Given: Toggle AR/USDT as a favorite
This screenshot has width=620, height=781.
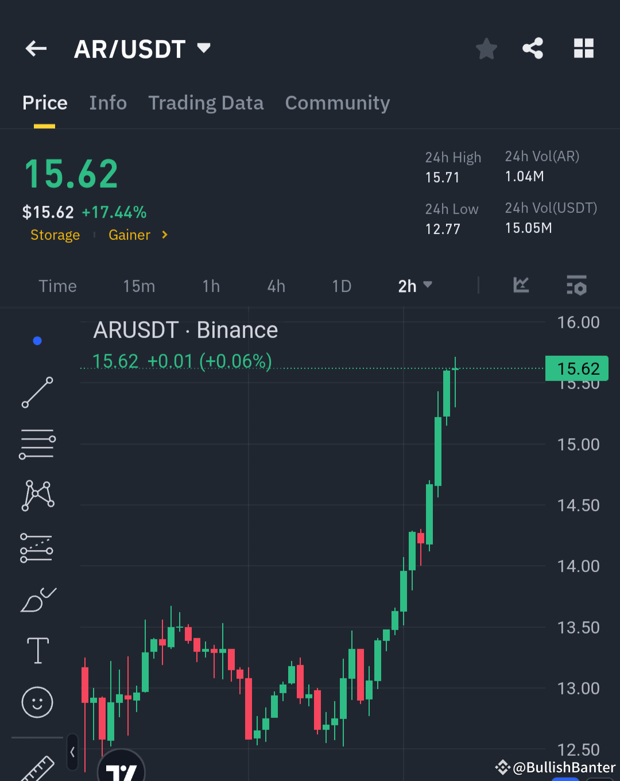Looking at the screenshot, I should (x=486, y=49).
